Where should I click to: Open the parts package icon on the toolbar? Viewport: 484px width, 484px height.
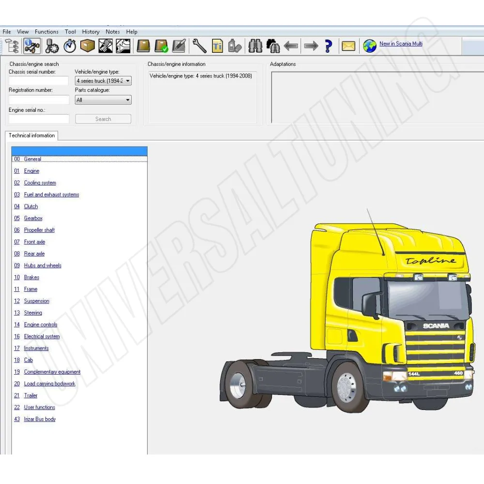coord(87,45)
